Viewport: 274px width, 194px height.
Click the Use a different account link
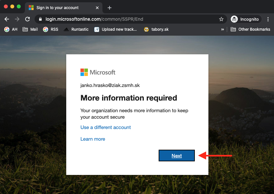click(106, 127)
